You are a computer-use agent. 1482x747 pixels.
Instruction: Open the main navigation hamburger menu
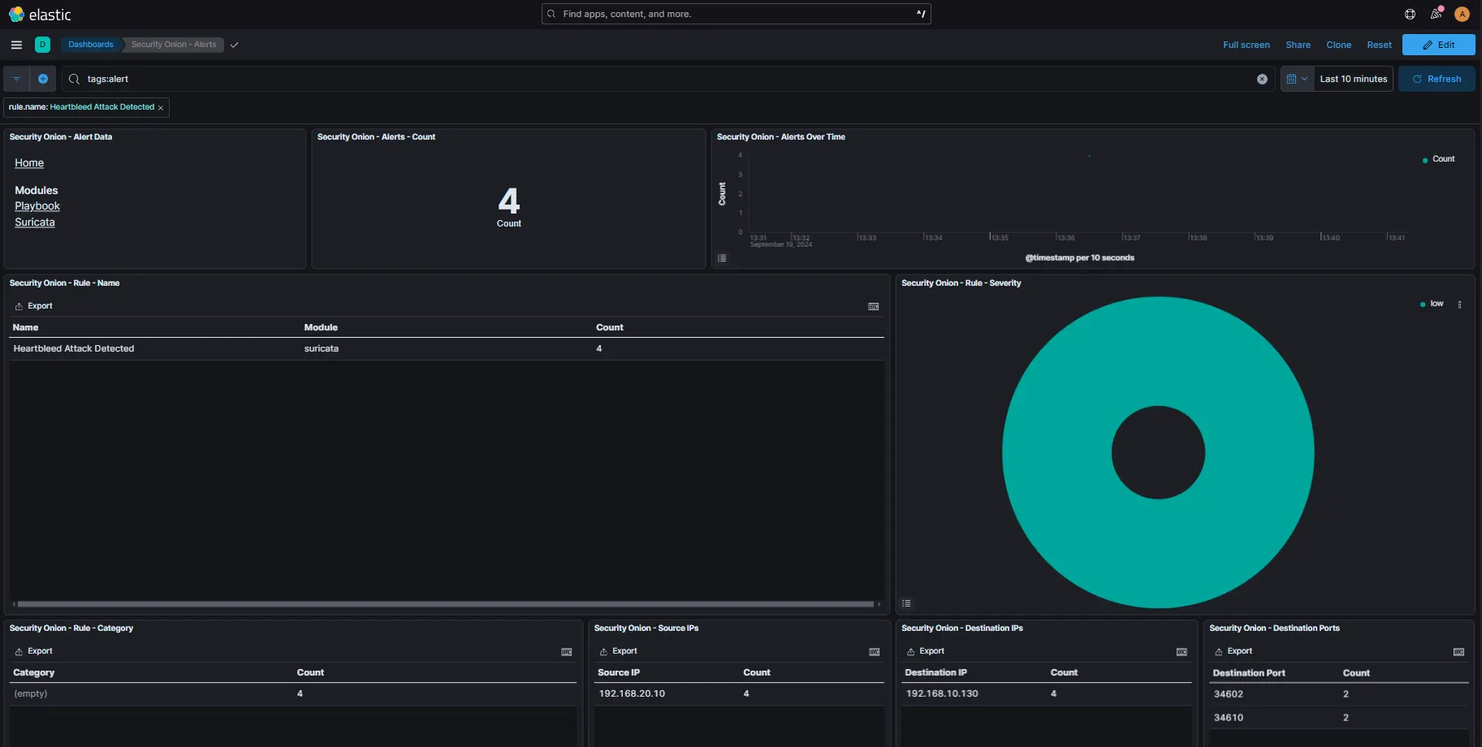pos(16,45)
